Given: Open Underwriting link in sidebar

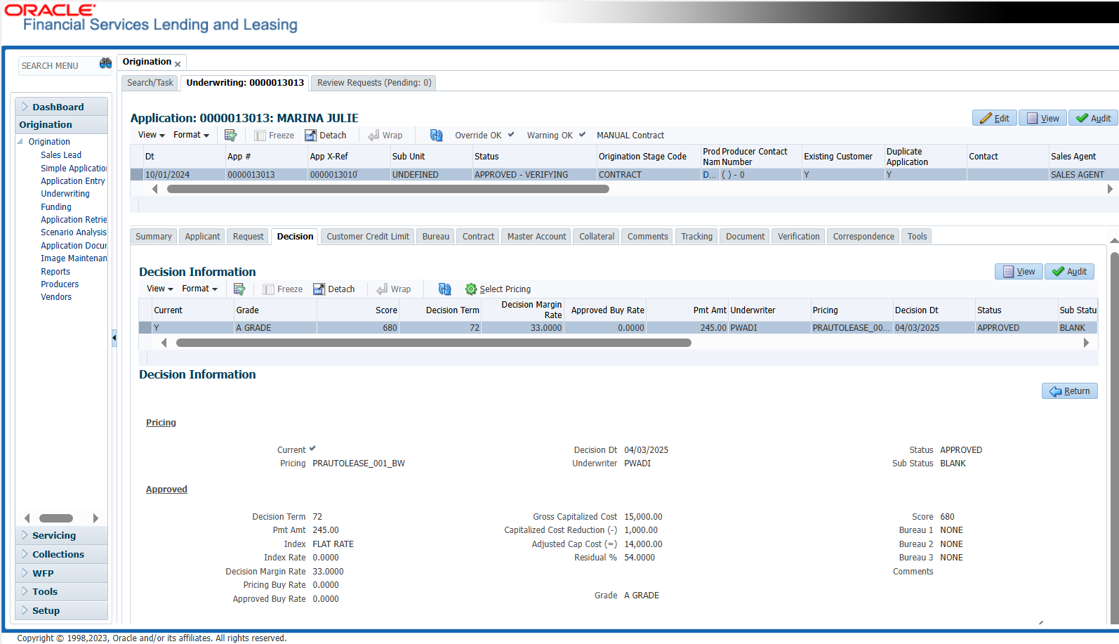Looking at the screenshot, I should point(65,194).
